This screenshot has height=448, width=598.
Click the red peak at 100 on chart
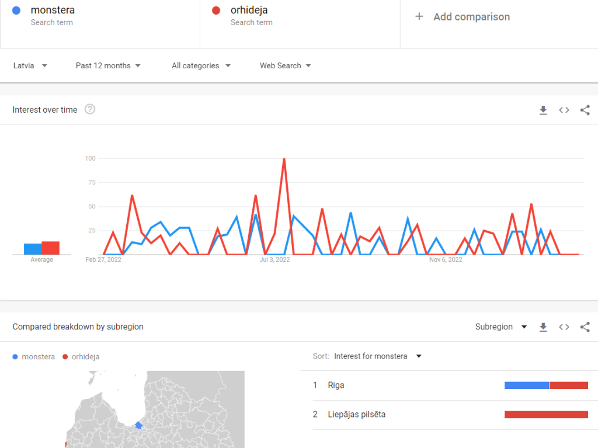[284, 159]
